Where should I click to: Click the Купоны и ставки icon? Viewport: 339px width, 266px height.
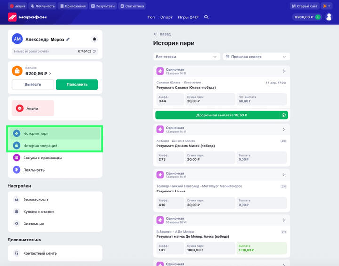(16, 211)
